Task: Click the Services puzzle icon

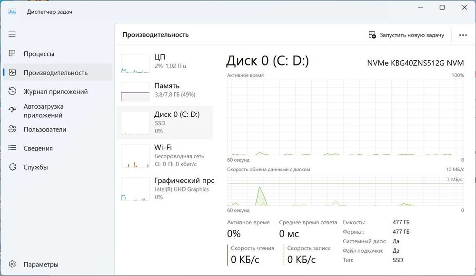Action: pyautogui.click(x=13, y=167)
